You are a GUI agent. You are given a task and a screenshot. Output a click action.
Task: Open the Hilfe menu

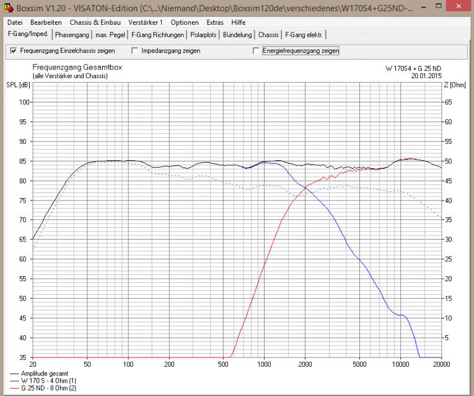pyautogui.click(x=238, y=22)
